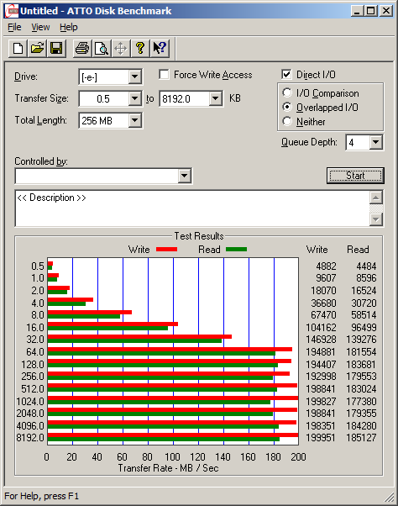Click the Start benchmark button

pyautogui.click(x=355, y=176)
